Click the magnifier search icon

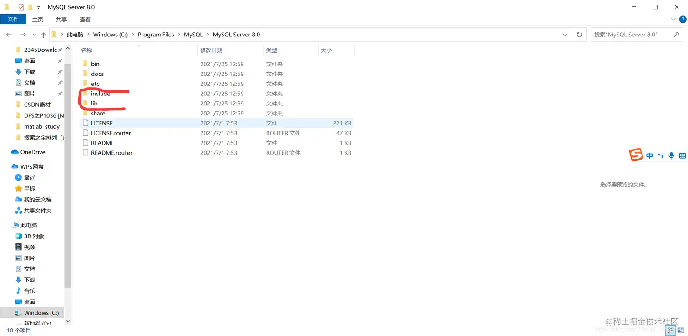point(677,35)
